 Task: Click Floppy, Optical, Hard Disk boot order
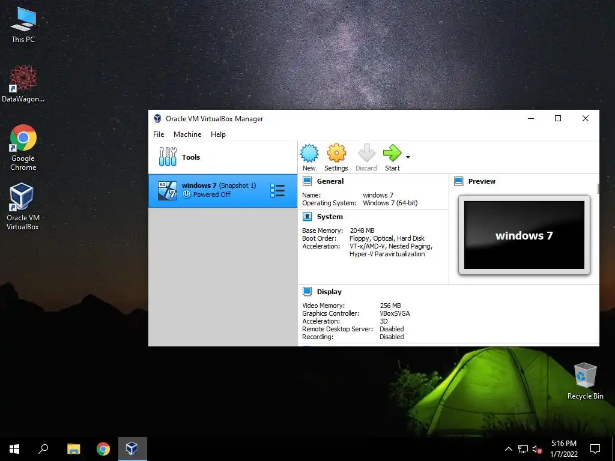tap(387, 238)
